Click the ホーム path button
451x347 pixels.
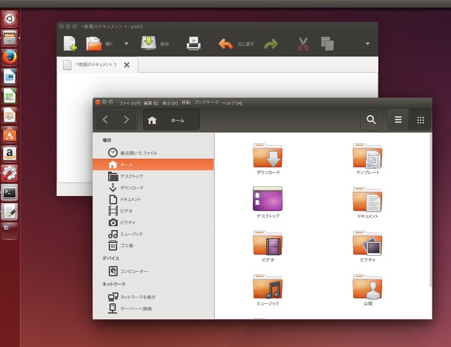(171, 120)
